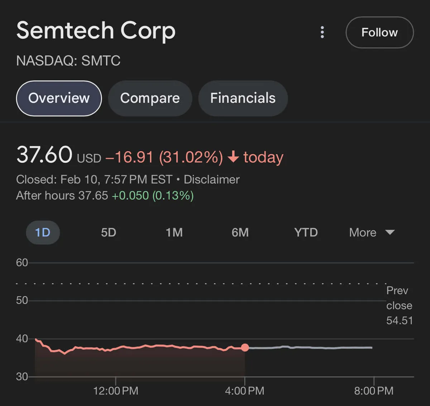The image size is (430, 406).
Task: Select the 6M time range
Action: tap(240, 233)
